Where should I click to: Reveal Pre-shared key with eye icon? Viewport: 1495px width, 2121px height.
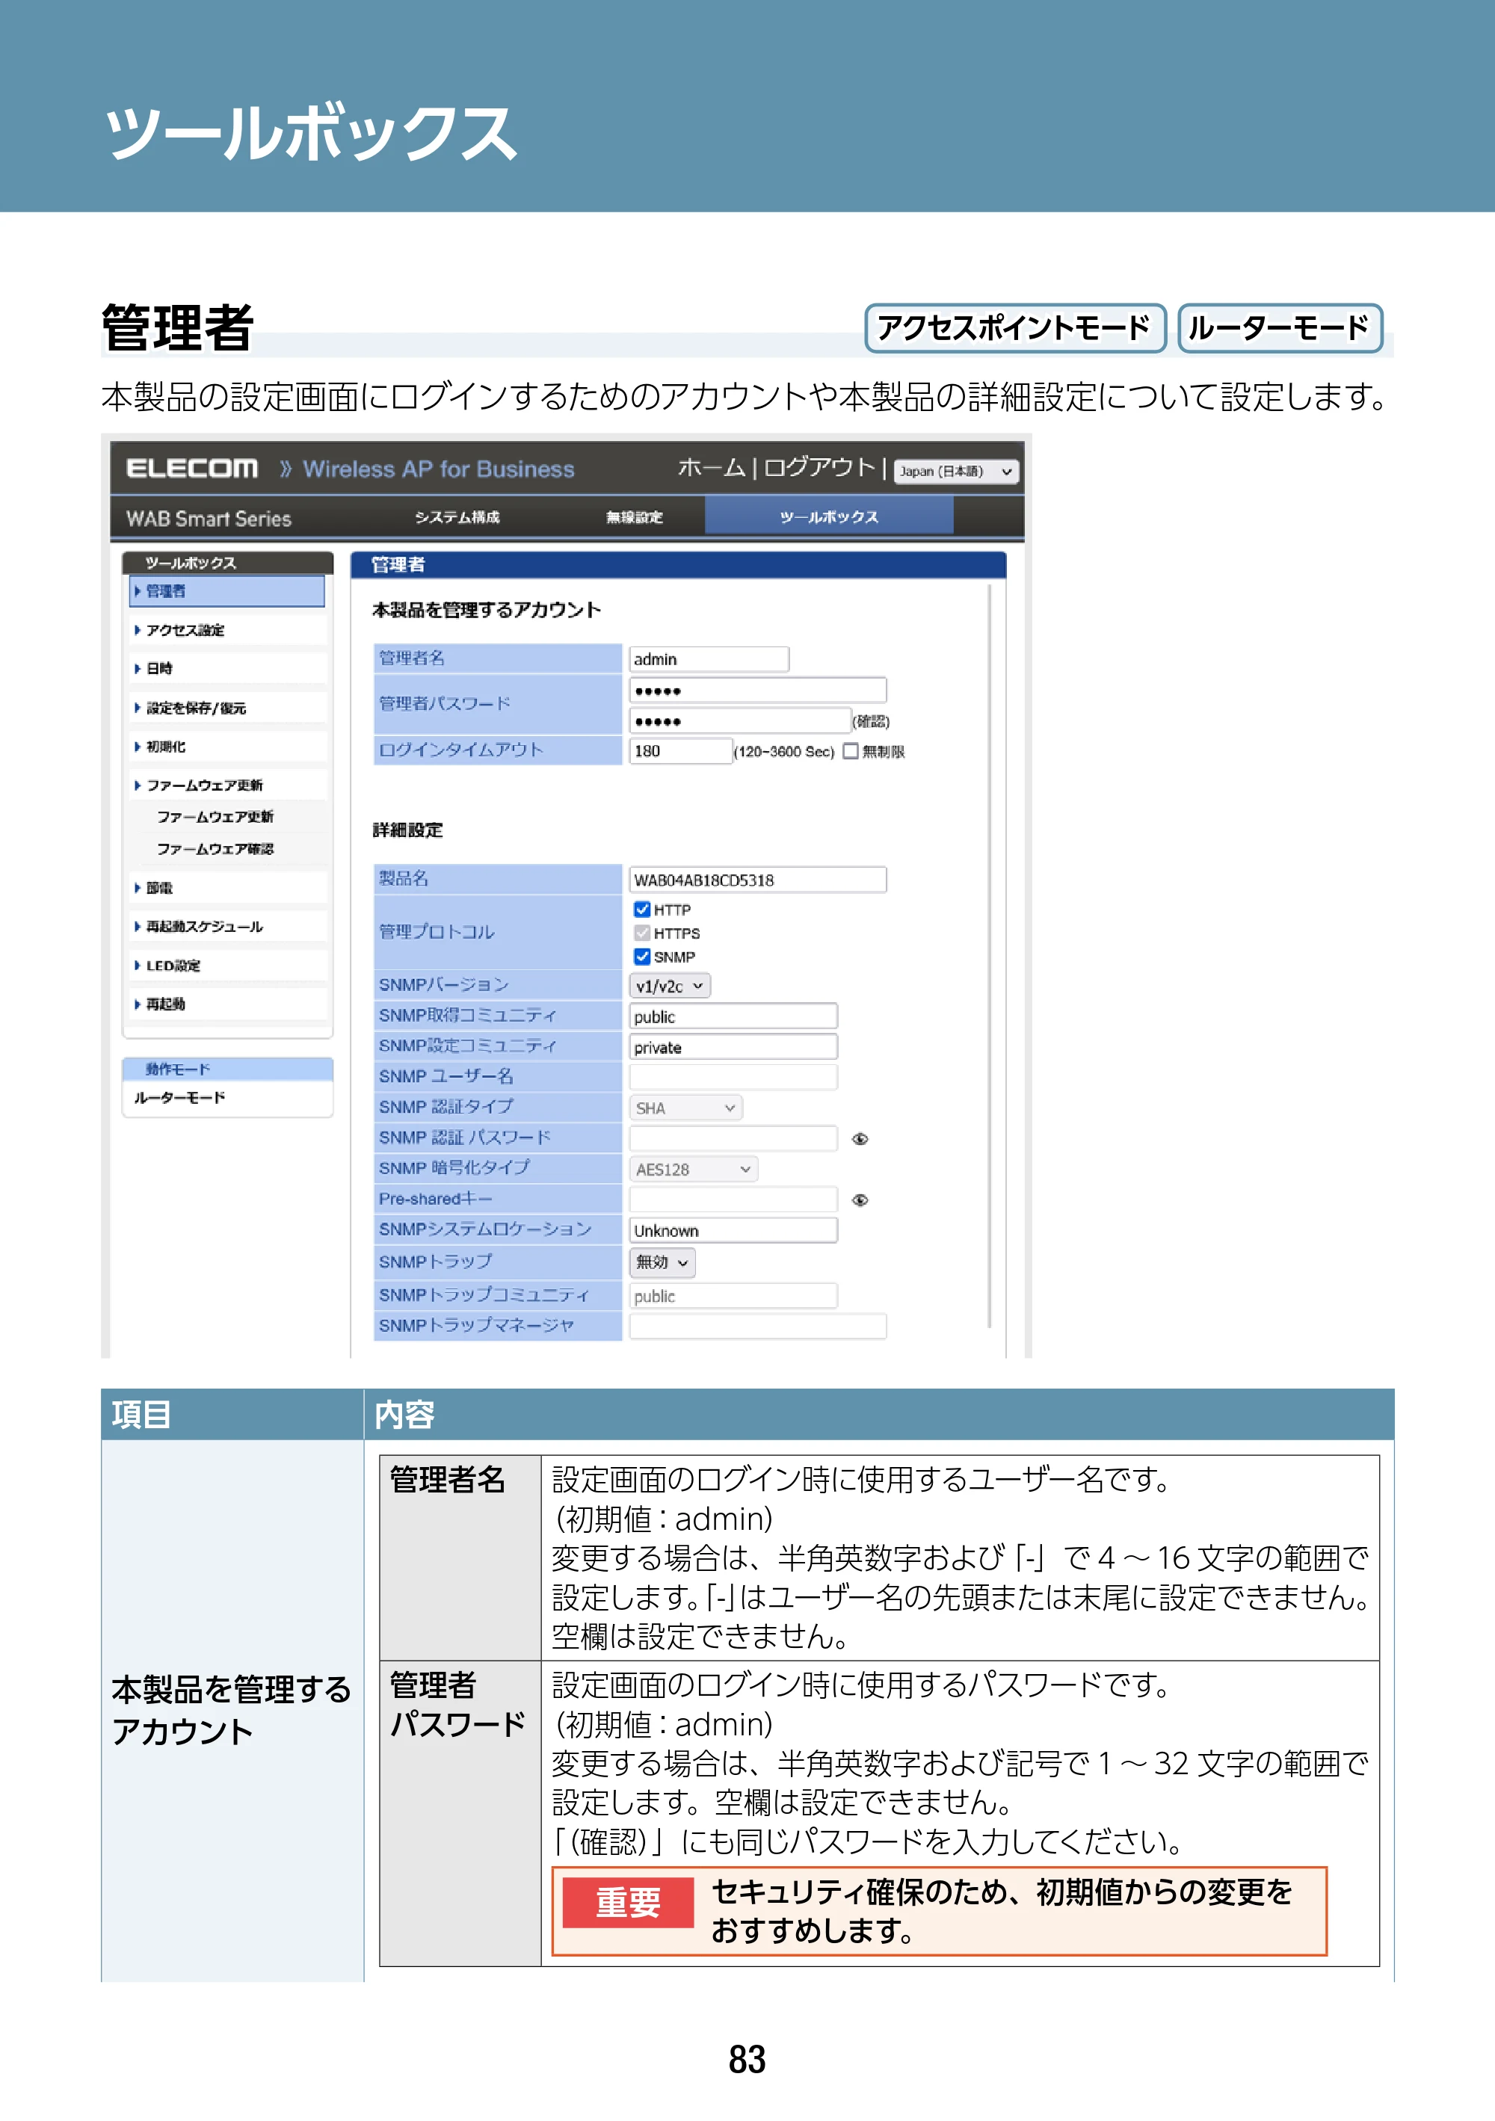coord(860,1200)
